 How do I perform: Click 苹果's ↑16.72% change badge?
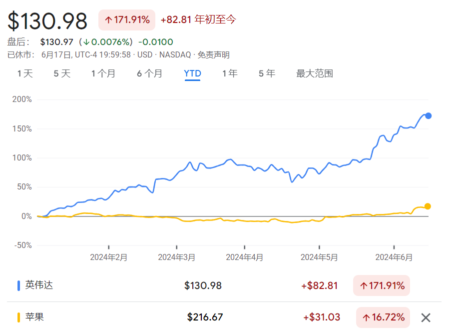(383, 317)
